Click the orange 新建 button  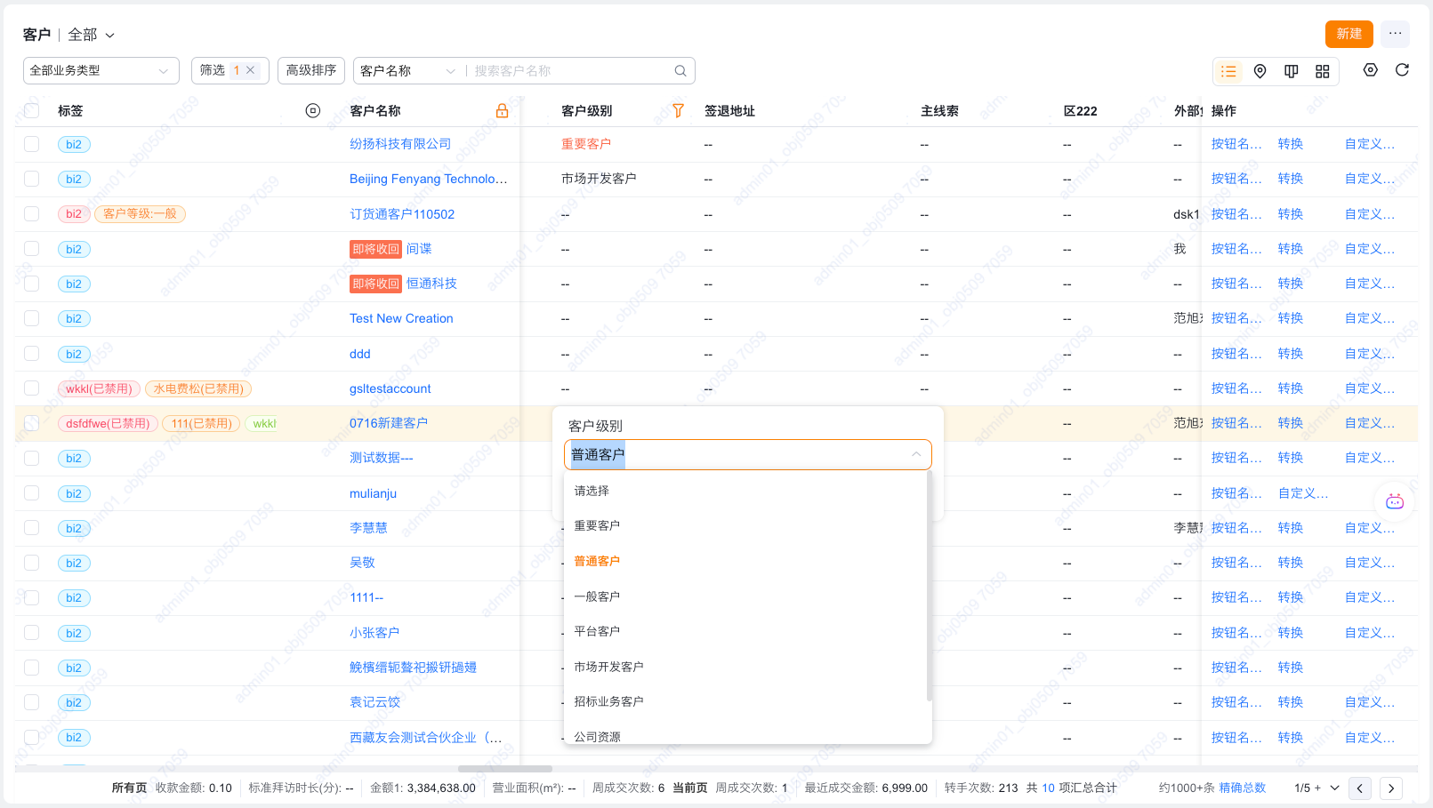[x=1348, y=34]
